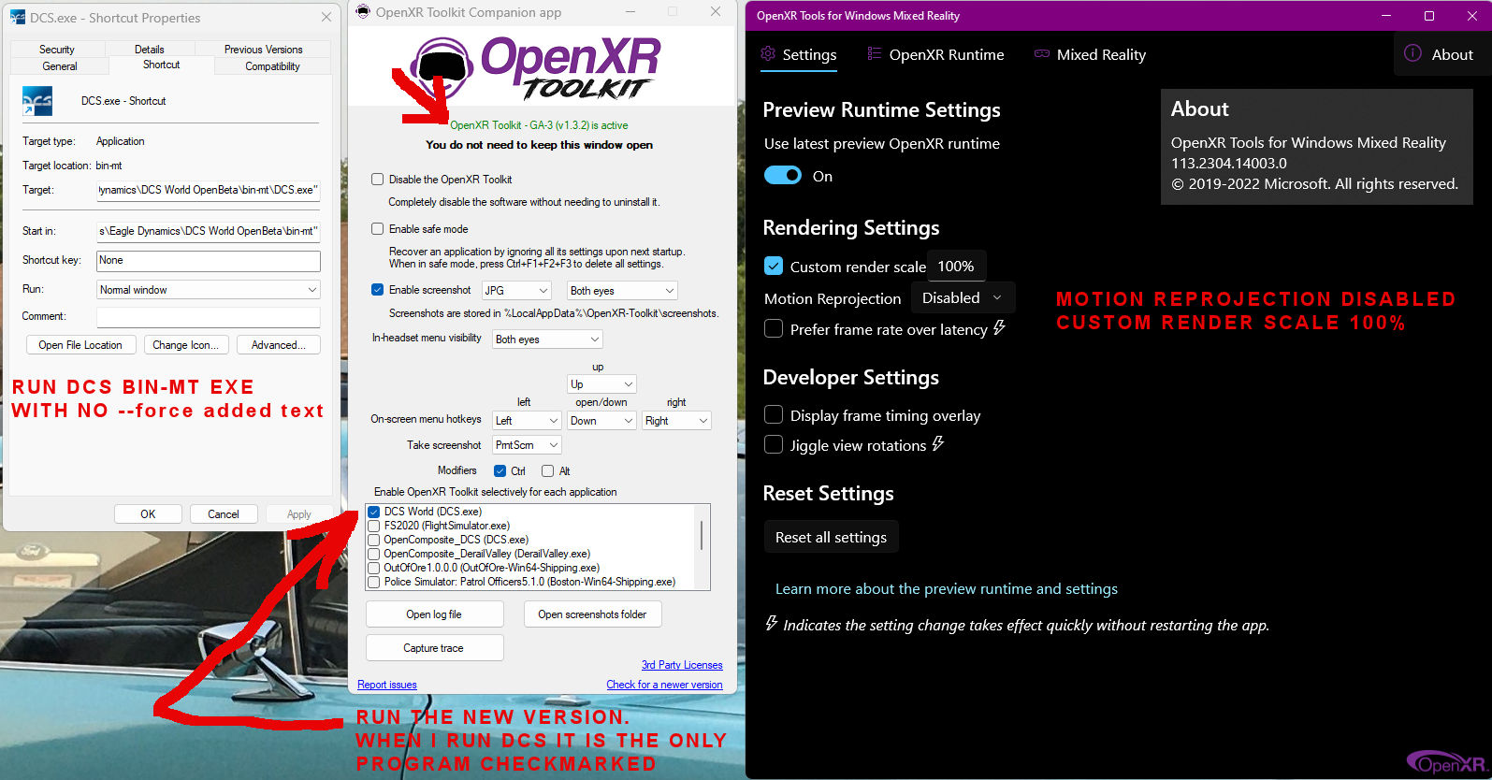Toggle the Ctrl modifier checkbox
Viewport: 1492px width, 780px height.
pyautogui.click(x=500, y=471)
